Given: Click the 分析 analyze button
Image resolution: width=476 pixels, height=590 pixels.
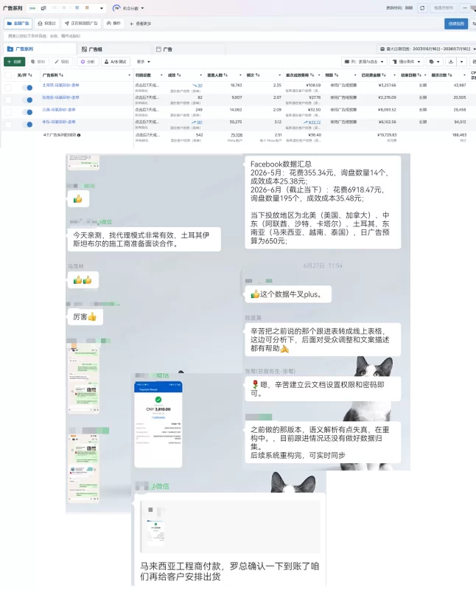Looking at the screenshot, I should [x=88, y=62].
